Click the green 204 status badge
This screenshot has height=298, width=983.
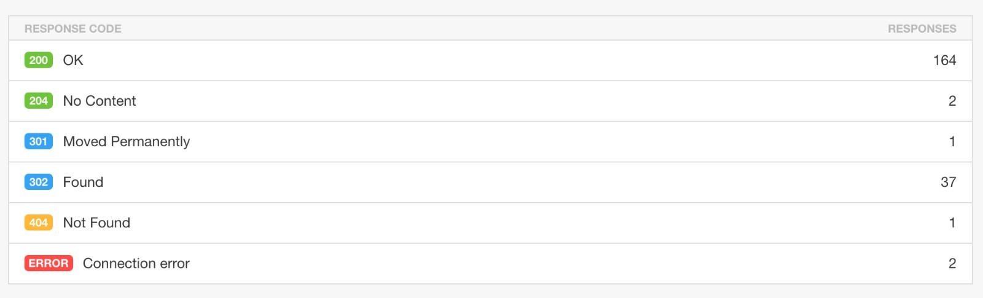coord(38,101)
